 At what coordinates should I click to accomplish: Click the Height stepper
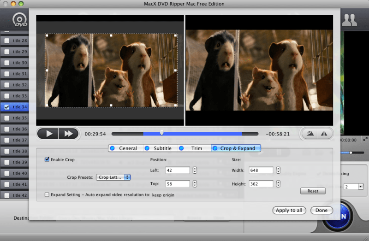click(278, 184)
